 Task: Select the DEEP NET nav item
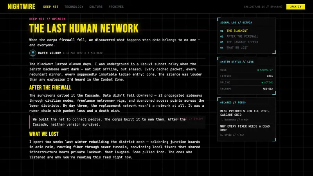[x=51, y=7]
